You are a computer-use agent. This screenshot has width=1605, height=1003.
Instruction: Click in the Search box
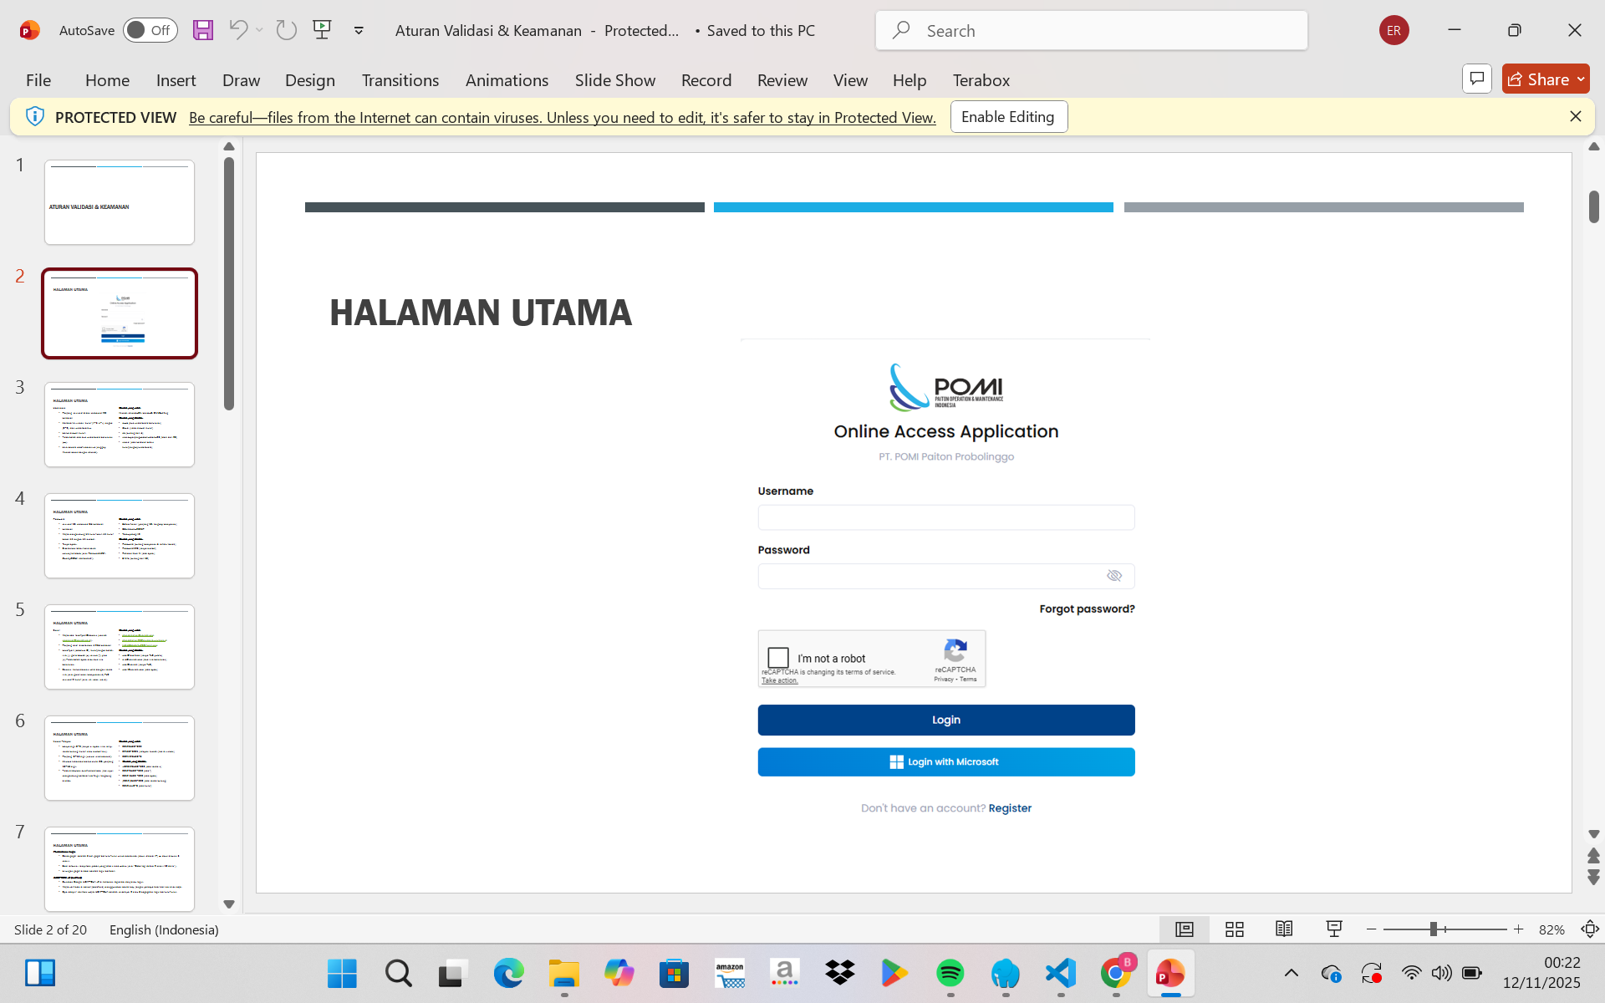click(1092, 30)
